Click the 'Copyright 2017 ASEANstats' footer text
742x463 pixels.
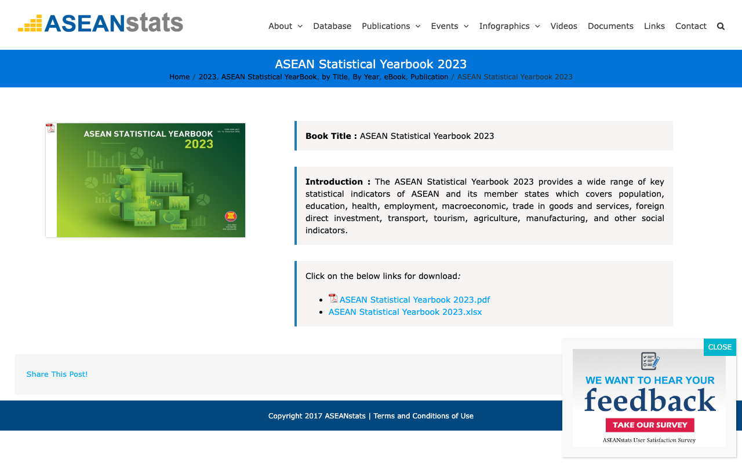click(x=317, y=416)
